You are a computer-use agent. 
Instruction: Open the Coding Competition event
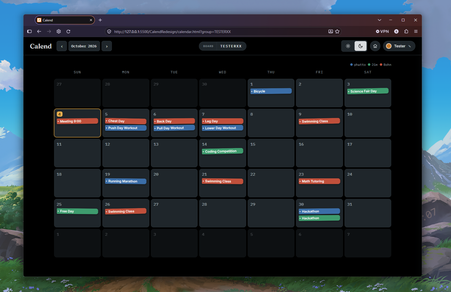point(222,151)
